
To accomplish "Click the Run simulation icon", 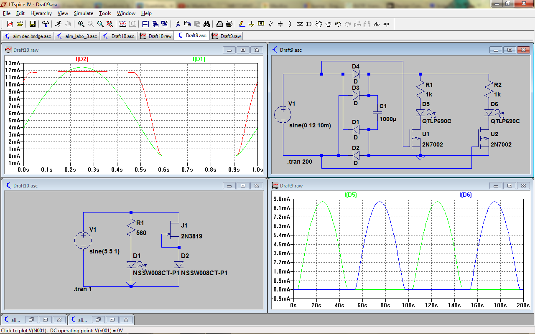I will [x=58, y=24].
